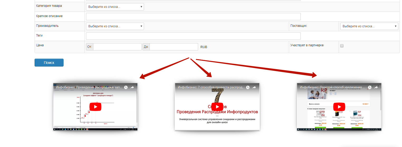Select the price 'От' input field
Viewport: 402px width, 147px height.
[117, 47]
